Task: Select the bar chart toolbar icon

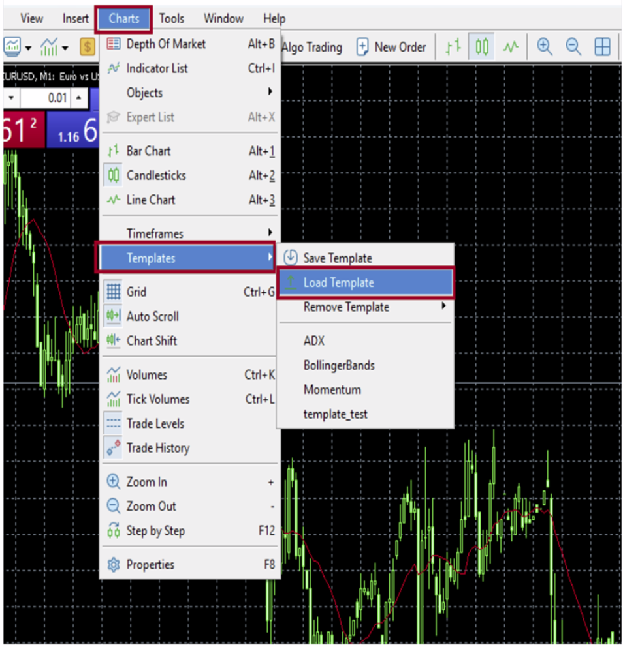Action: tap(453, 47)
